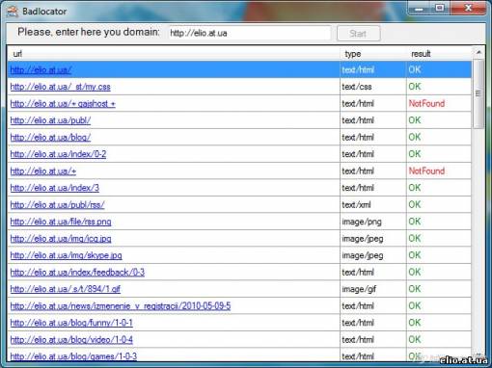Open the _s/t/894/1.gif link

pos(66,289)
